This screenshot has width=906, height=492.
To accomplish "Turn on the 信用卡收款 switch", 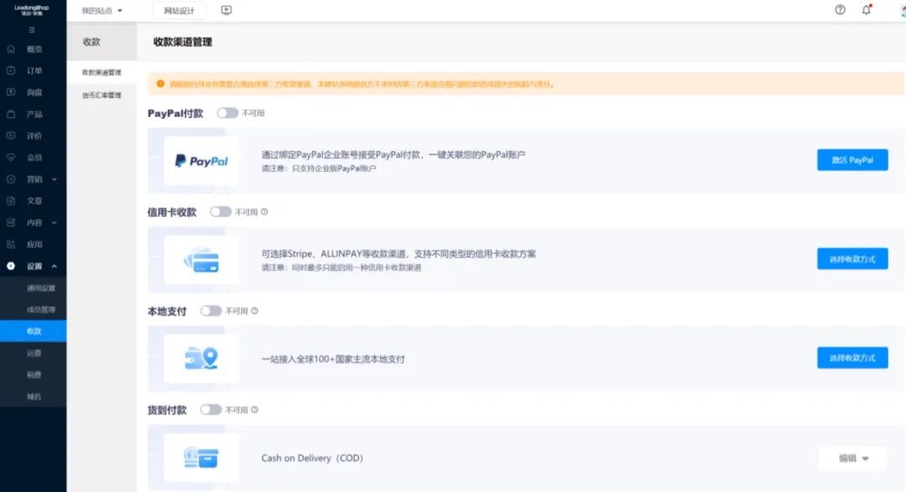I will tap(221, 212).
